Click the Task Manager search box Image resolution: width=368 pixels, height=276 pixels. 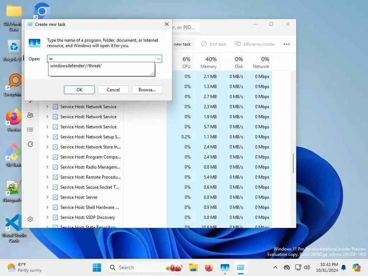point(185,27)
